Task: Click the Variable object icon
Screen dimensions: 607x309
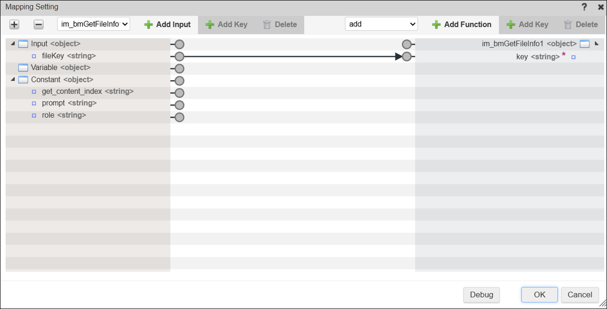Action: 23,68
